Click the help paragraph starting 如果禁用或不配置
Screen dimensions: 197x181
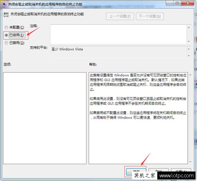tap(138, 115)
